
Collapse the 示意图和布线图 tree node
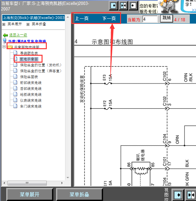[4, 47]
